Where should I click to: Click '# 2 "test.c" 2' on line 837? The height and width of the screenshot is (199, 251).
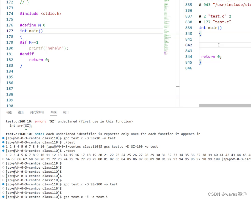[215, 16]
